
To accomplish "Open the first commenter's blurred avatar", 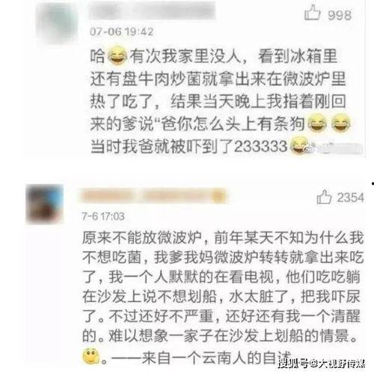I will pos(58,23).
